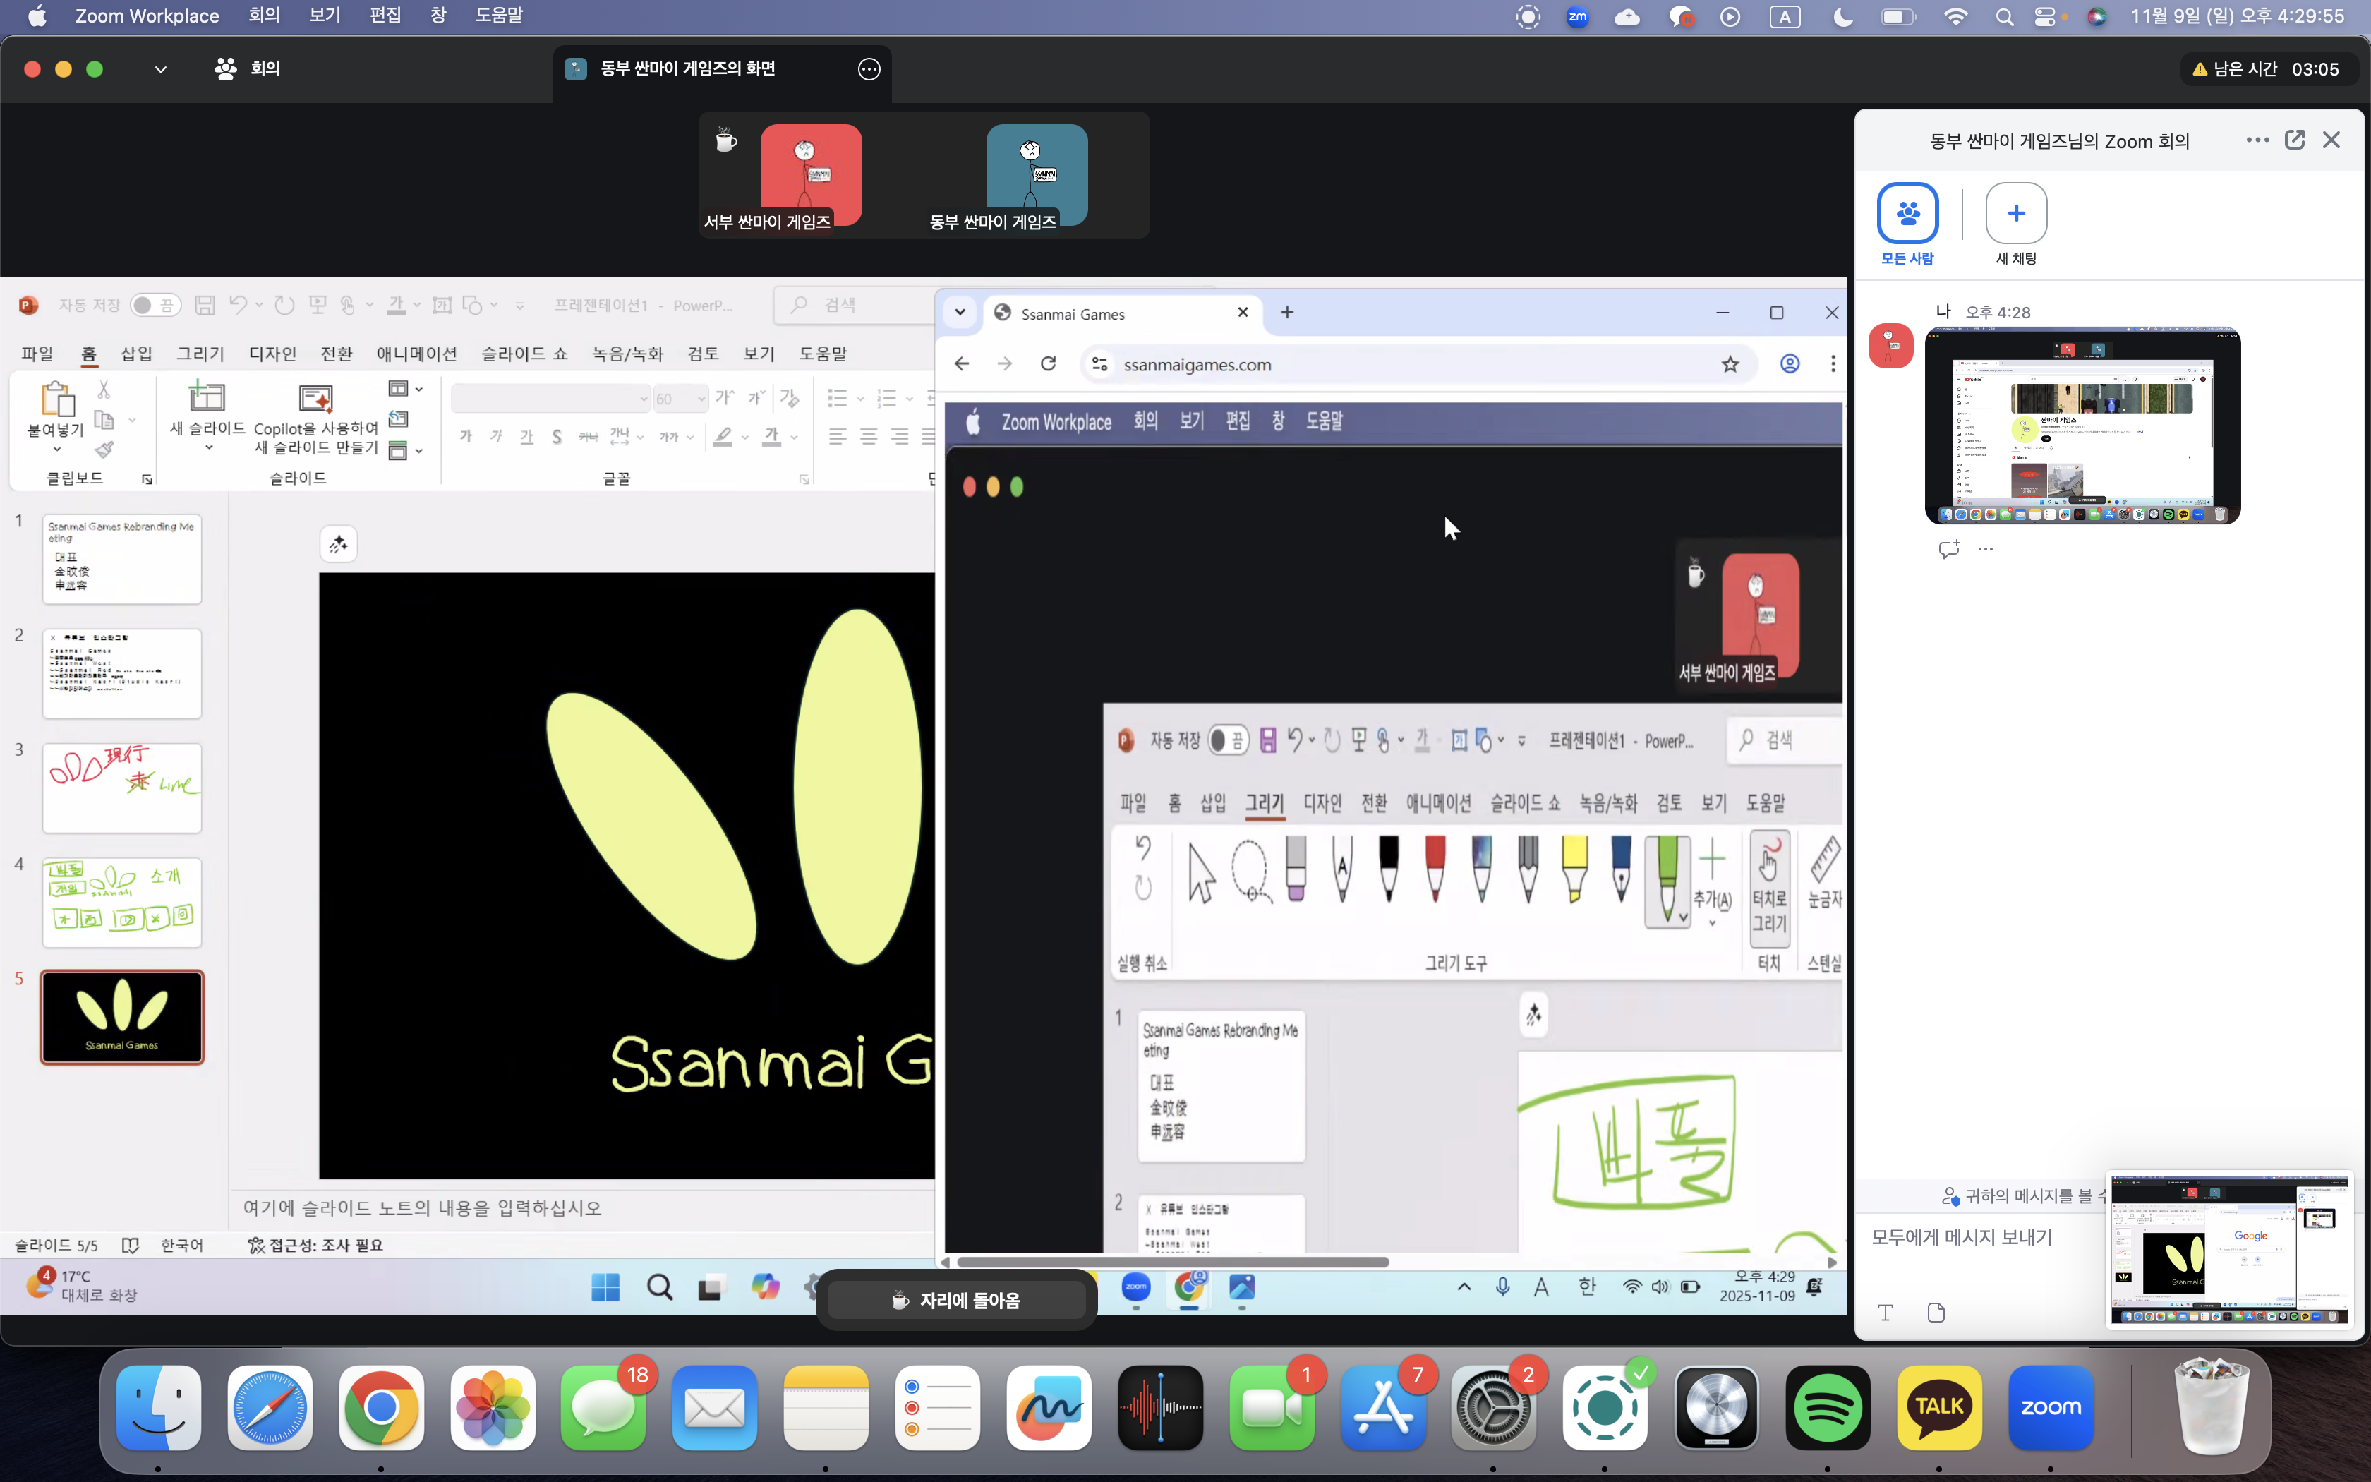This screenshot has width=2371, height=1482.
Task: Open the file attachment icon in chat
Action: coord(1935,1313)
